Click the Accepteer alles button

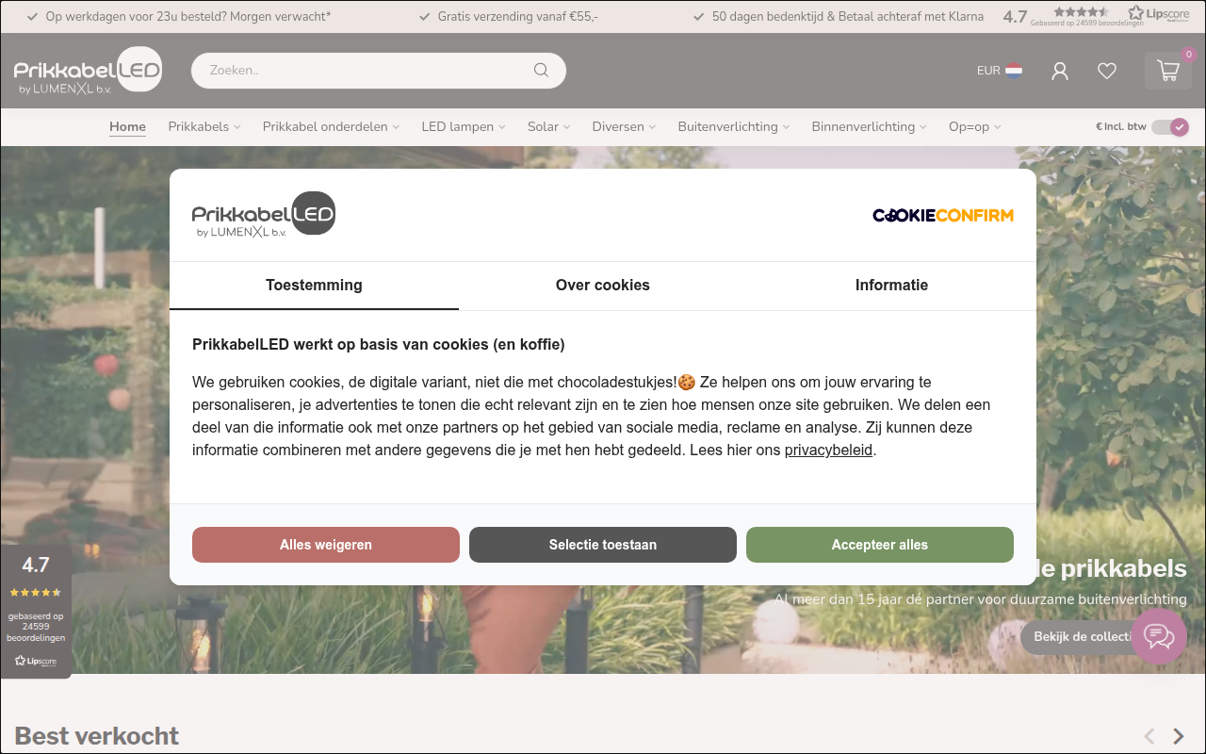pos(880,545)
